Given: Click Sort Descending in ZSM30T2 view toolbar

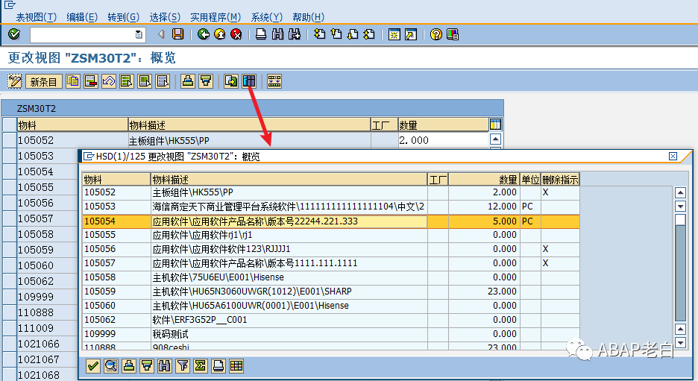Looking at the screenshot, I should [x=206, y=81].
